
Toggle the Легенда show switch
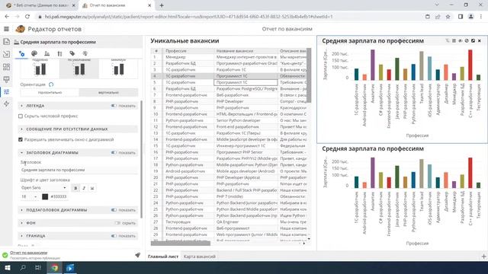pos(114,106)
